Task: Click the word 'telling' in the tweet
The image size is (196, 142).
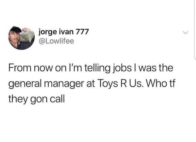Action: (x=97, y=69)
